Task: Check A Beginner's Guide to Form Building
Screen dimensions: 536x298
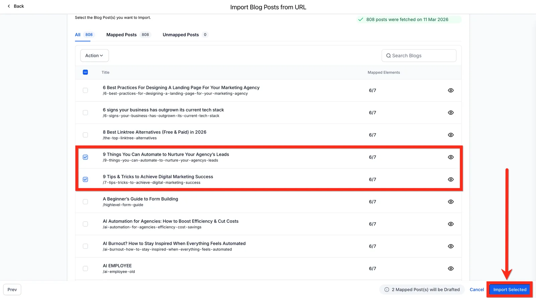Action: point(85,202)
